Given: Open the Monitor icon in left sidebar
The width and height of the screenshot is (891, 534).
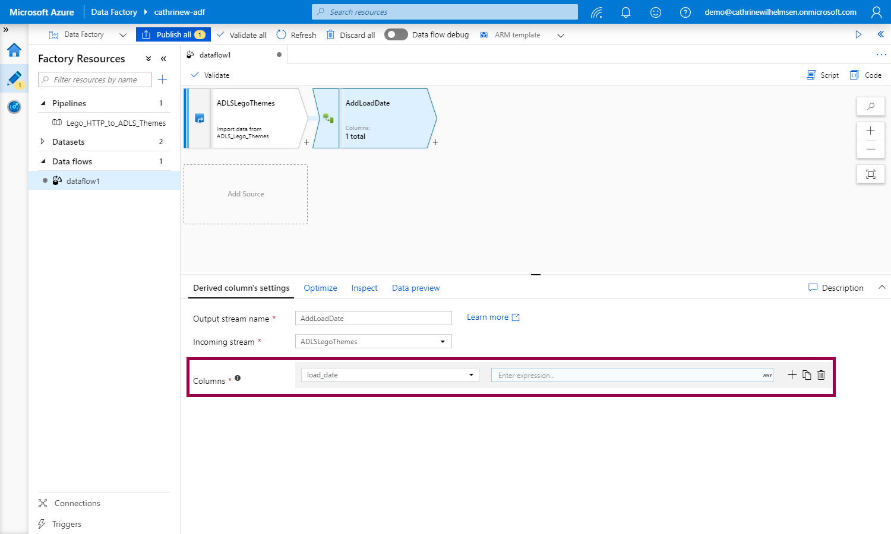Looking at the screenshot, I should [x=14, y=107].
